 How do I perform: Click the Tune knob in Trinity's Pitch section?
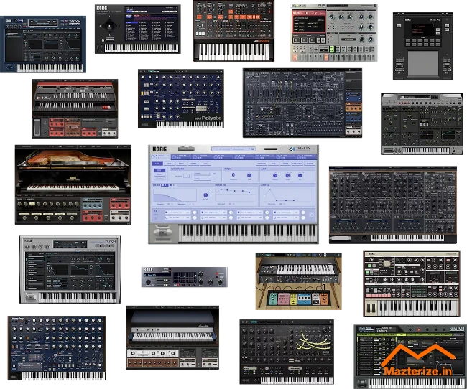(x=249, y=175)
